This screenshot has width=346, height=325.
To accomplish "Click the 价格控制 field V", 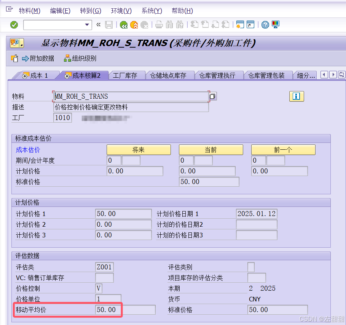I will [99, 288].
